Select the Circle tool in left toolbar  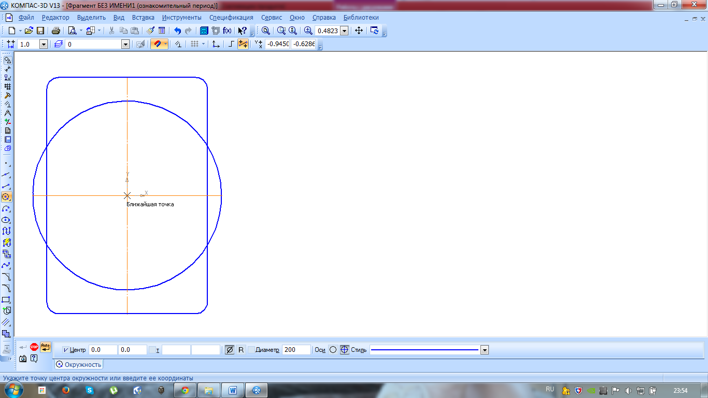pos(7,197)
